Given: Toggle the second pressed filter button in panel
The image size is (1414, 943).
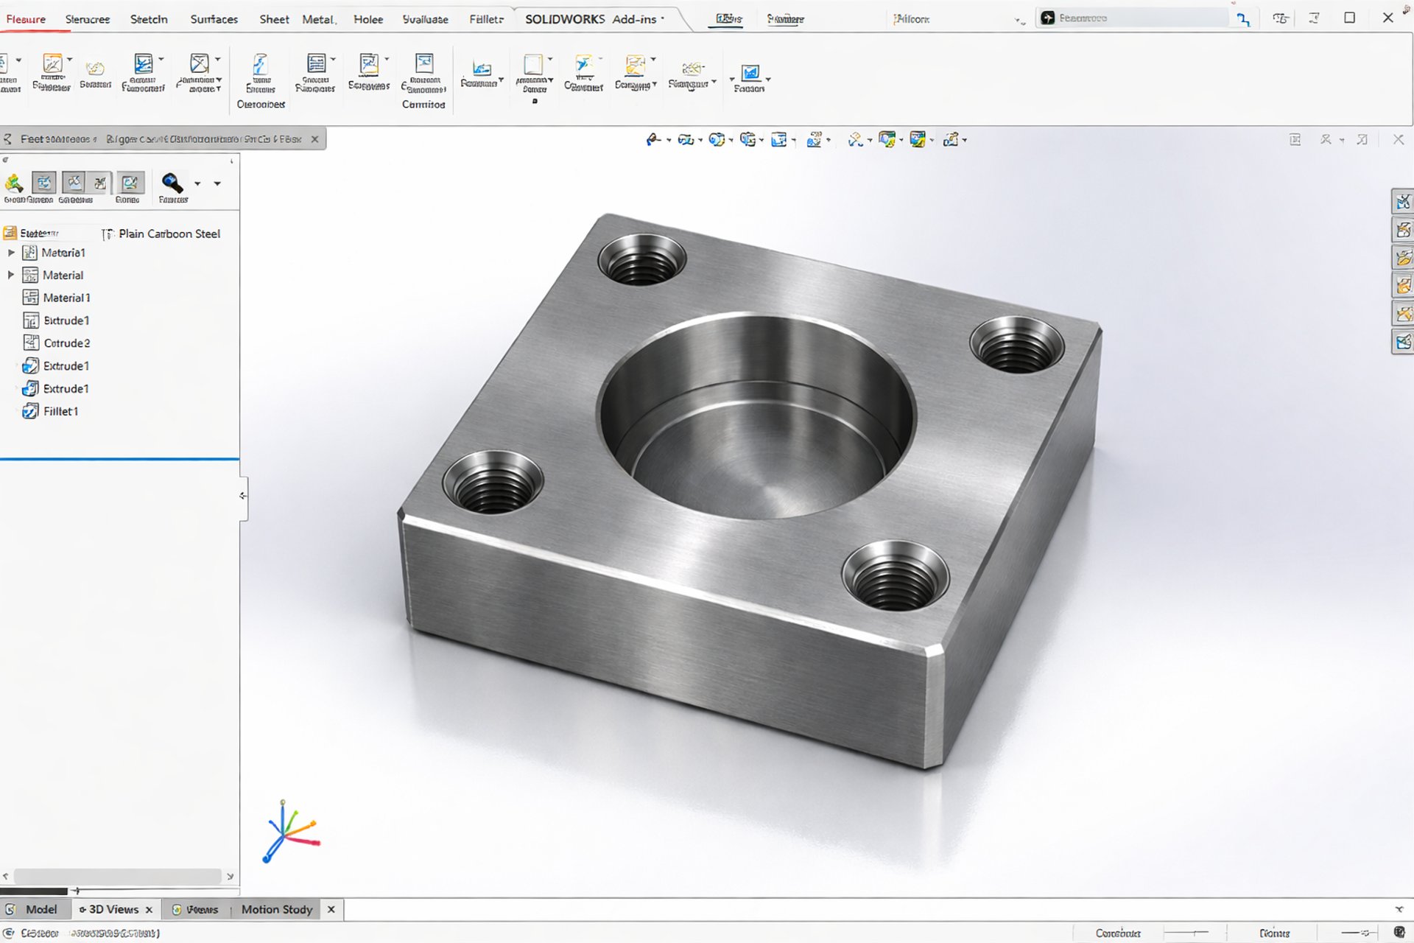Looking at the screenshot, I should coord(74,183).
